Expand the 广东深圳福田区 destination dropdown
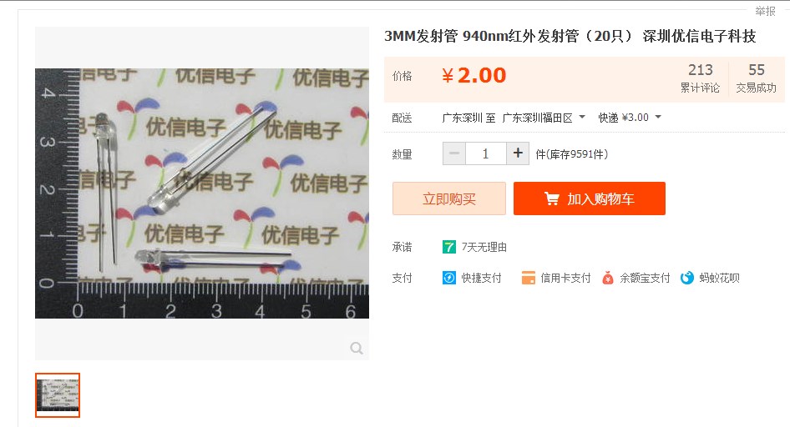This screenshot has width=790, height=427. 582,117
